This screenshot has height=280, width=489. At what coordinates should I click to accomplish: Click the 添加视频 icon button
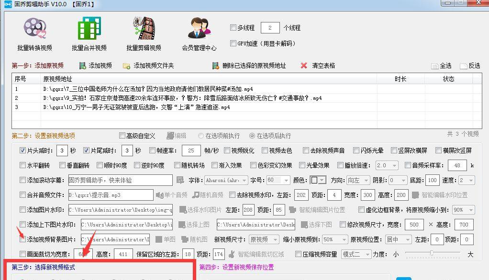(82, 65)
